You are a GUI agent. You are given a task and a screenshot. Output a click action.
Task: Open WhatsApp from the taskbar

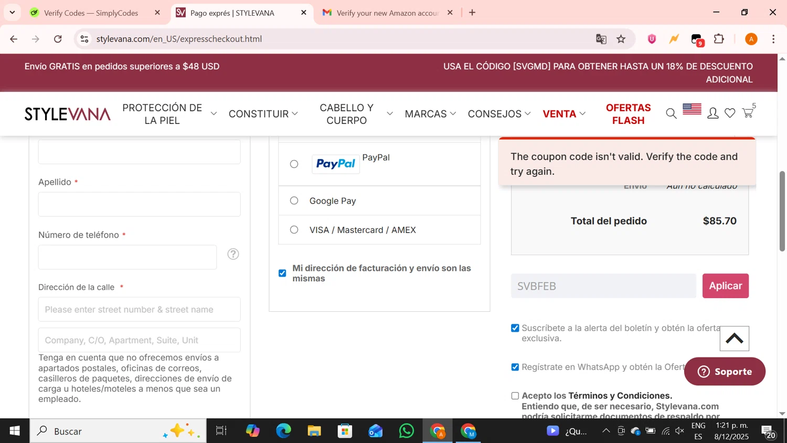coord(407,431)
